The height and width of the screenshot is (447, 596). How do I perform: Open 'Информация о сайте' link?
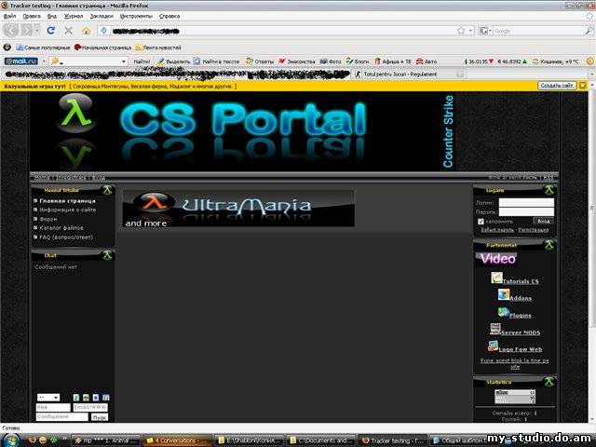tap(68, 210)
